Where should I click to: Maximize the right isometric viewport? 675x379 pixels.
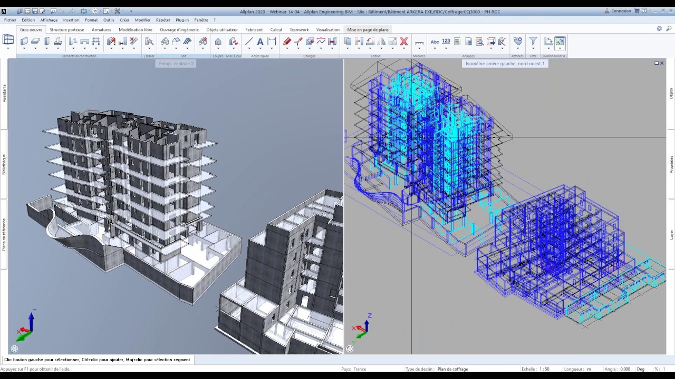pos(657,63)
